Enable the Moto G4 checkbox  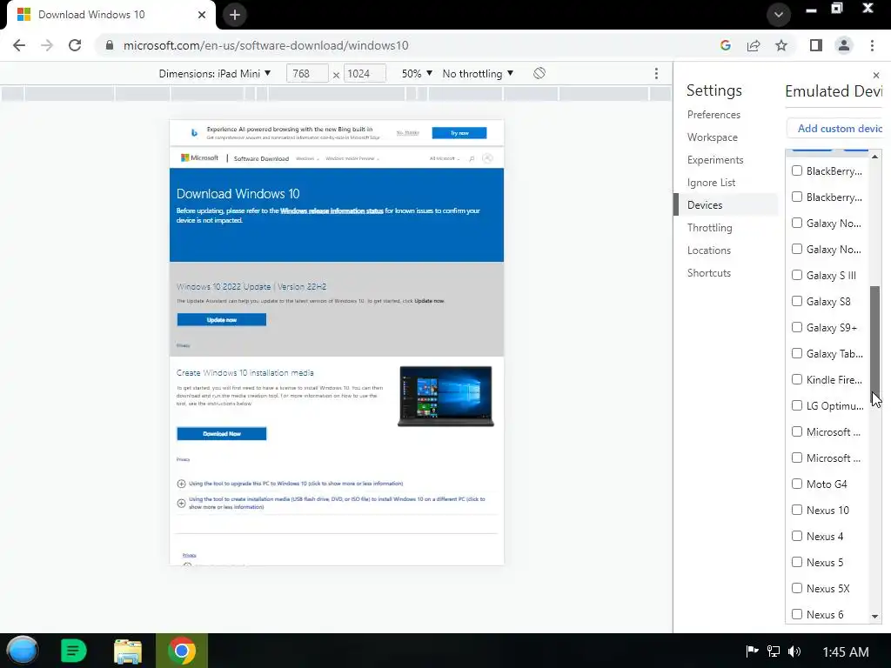coord(797,484)
